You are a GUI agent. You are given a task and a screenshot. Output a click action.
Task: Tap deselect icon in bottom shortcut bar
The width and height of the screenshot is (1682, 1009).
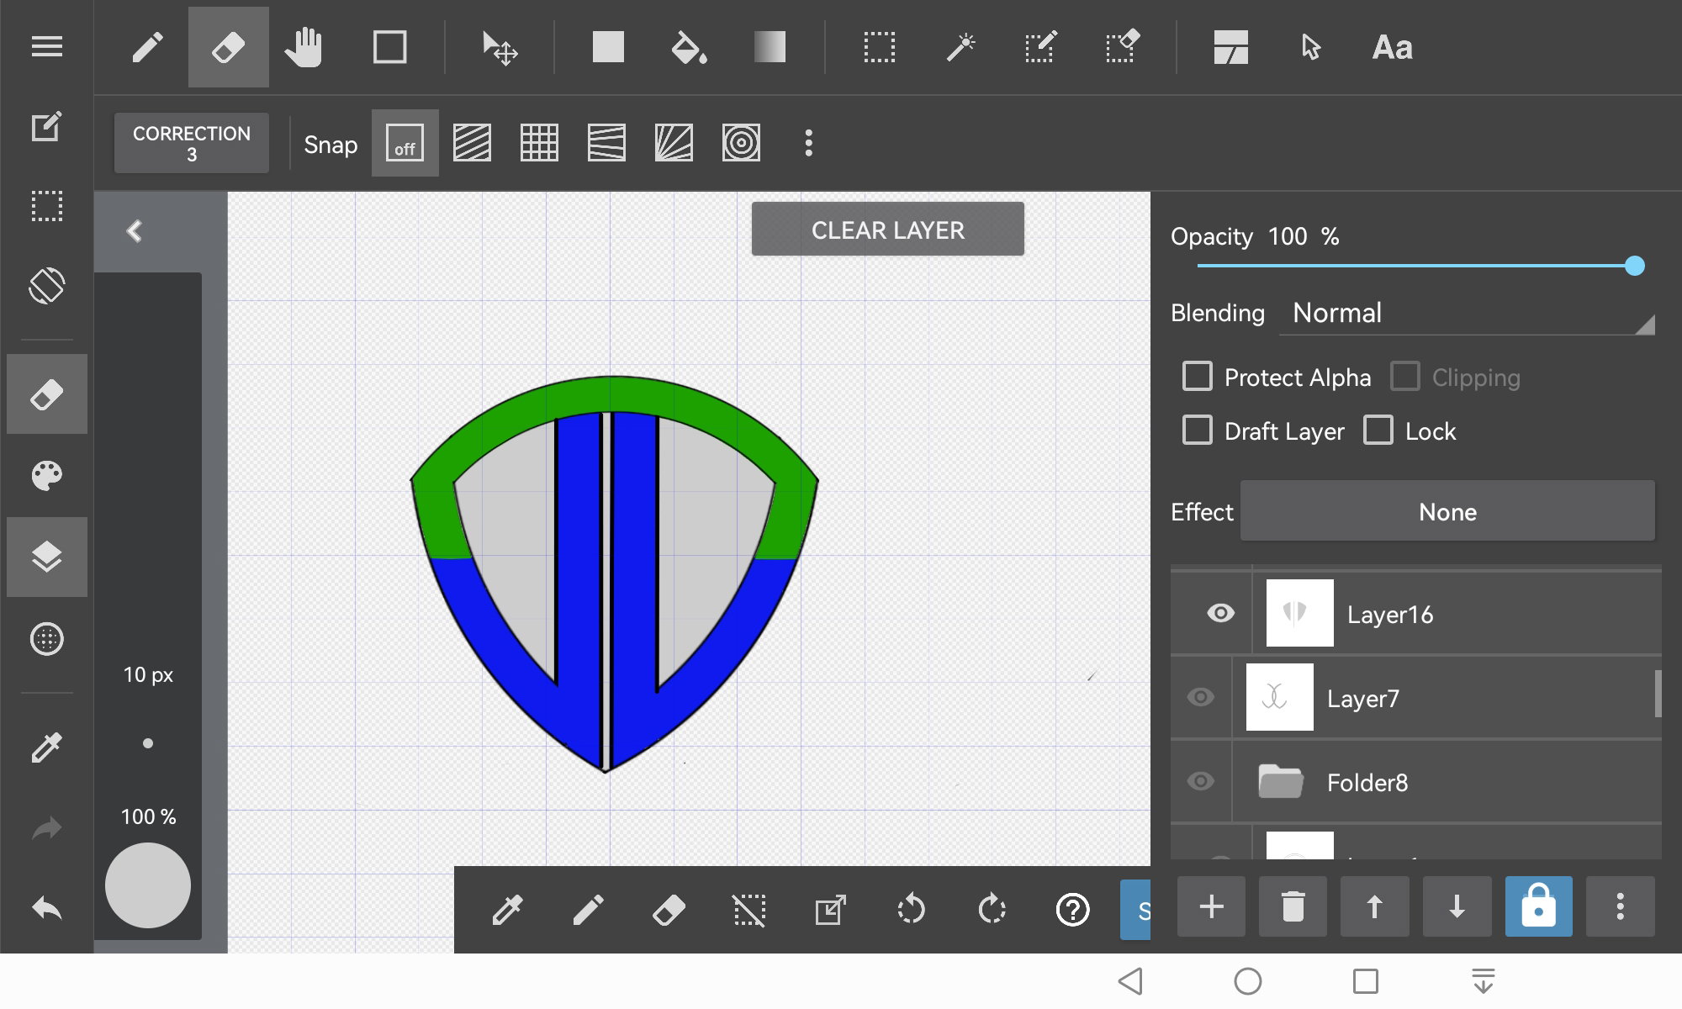click(x=748, y=909)
